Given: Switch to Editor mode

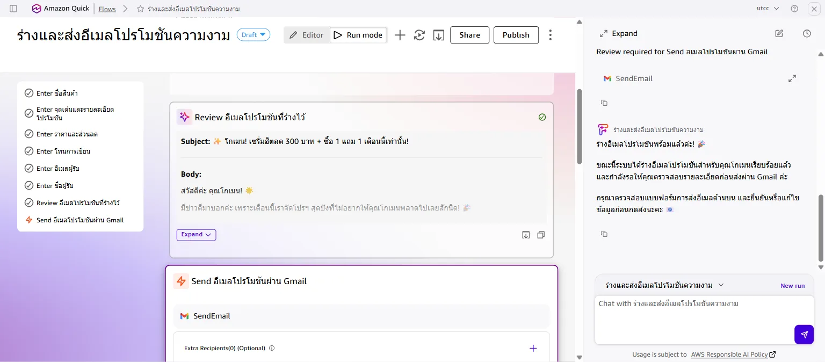Looking at the screenshot, I should pyautogui.click(x=307, y=35).
